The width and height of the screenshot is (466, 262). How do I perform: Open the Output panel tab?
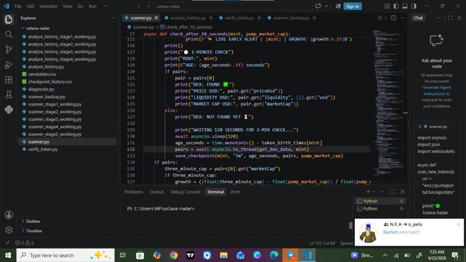(157, 192)
